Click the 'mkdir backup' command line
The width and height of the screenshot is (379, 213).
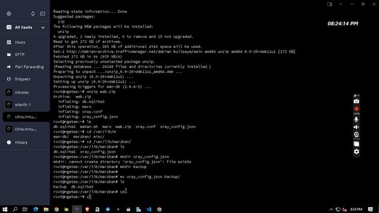(100, 167)
